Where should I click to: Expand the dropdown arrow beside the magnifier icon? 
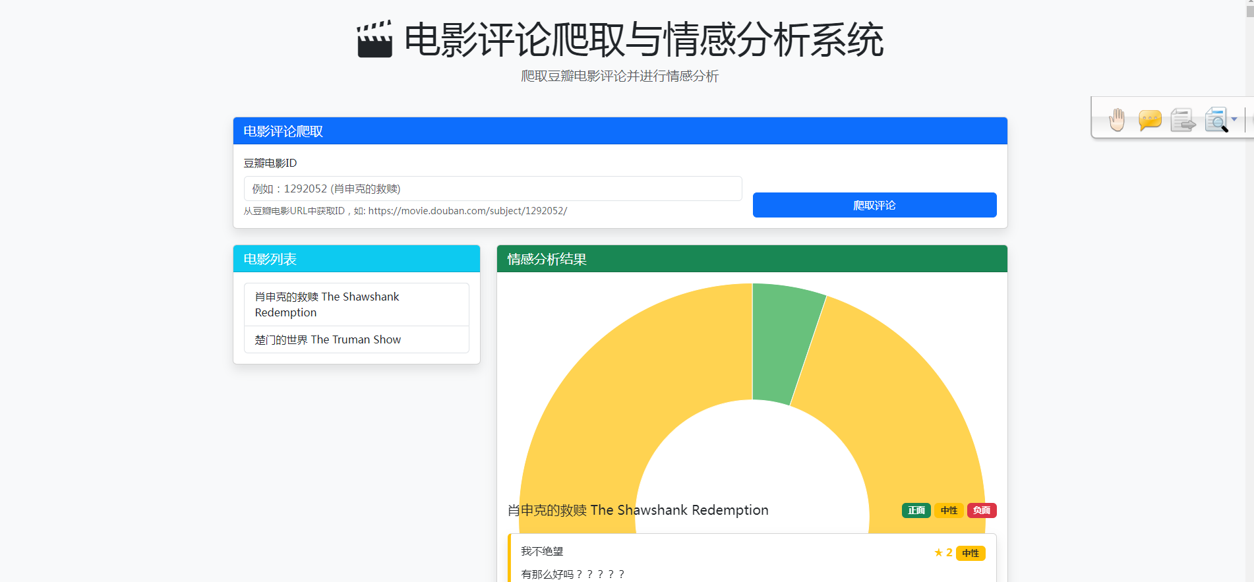pos(1234,119)
